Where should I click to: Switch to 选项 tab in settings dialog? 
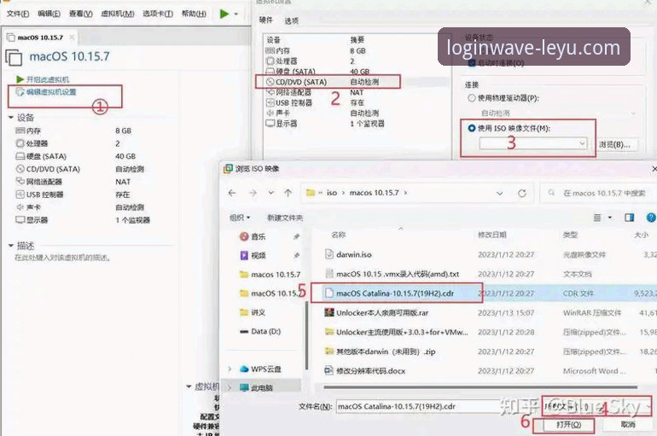click(x=291, y=20)
